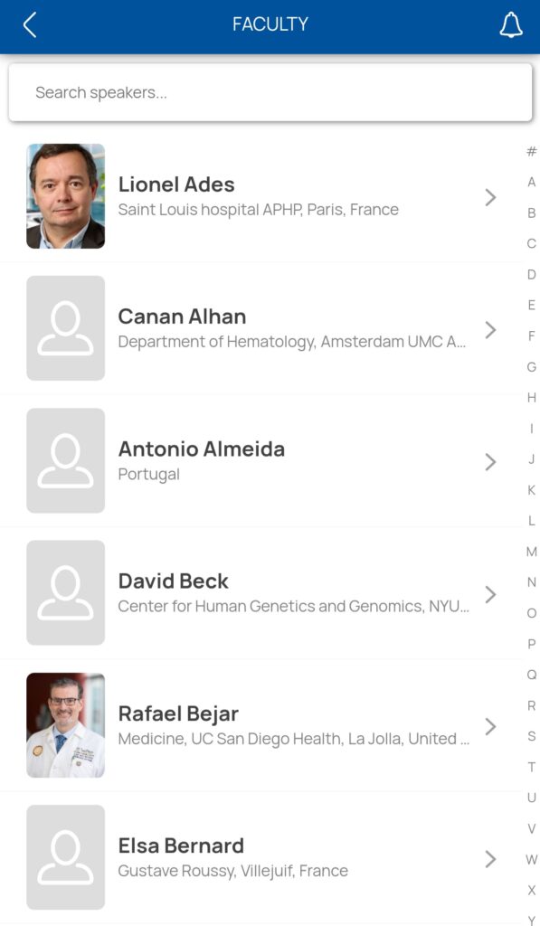Tap Antonio Almeida's placeholder avatar icon
The image size is (540, 926).
pyautogui.click(x=66, y=460)
